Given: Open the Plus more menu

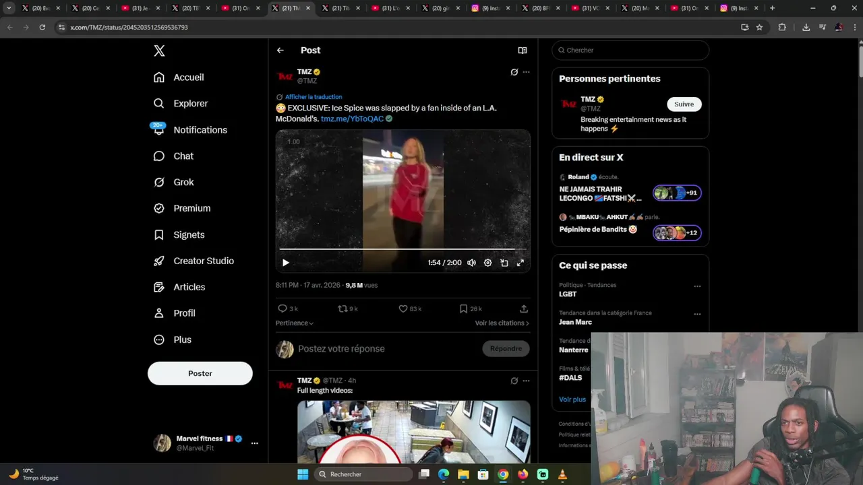Looking at the screenshot, I should tap(173, 339).
